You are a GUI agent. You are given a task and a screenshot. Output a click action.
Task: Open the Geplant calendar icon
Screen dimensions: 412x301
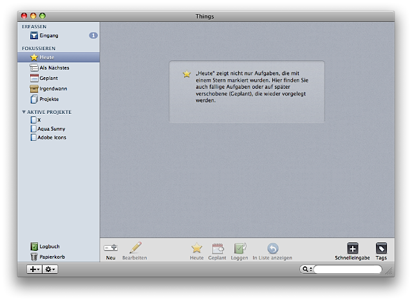34,78
